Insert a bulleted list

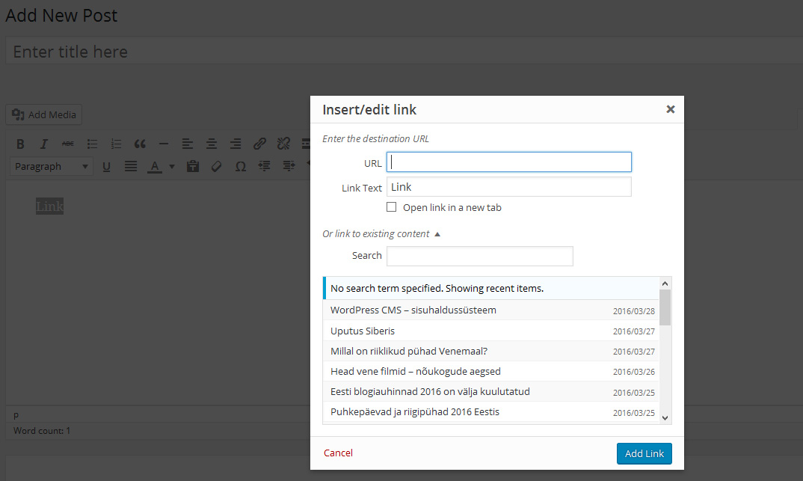point(92,144)
